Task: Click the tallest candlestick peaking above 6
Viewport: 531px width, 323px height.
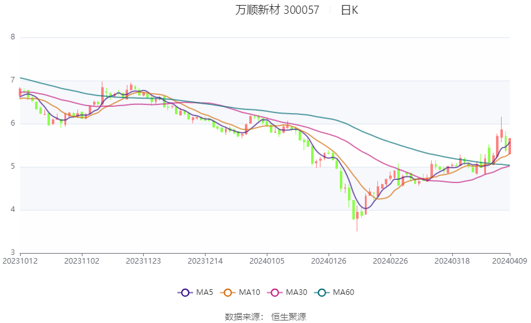Action: 502,130
